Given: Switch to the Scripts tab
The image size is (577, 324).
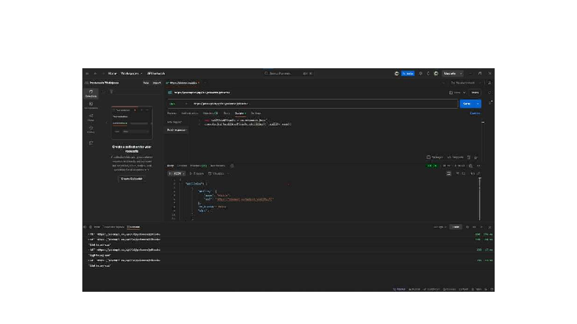Looking at the screenshot, I should point(240,113).
